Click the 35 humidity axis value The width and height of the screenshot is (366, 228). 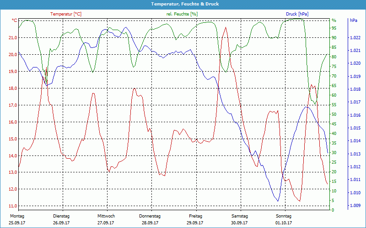(x=334, y=143)
